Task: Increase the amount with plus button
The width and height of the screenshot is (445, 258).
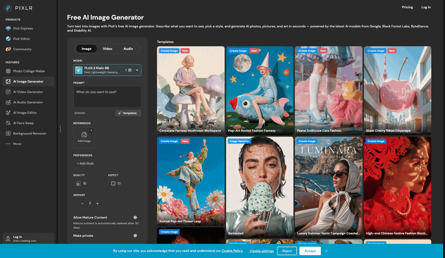Action: point(97,203)
